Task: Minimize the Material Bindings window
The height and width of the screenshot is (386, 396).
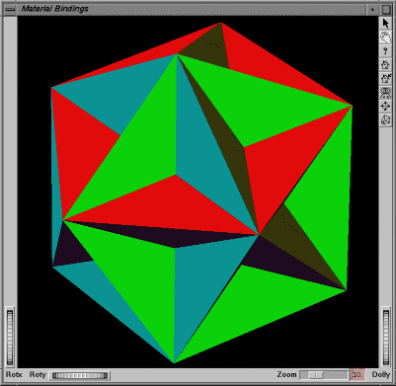Action: click(372, 9)
